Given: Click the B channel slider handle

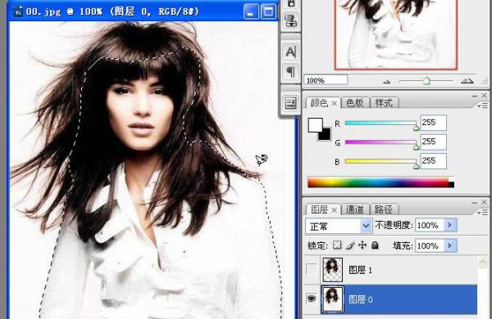Looking at the screenshot, I should point(416,166).
